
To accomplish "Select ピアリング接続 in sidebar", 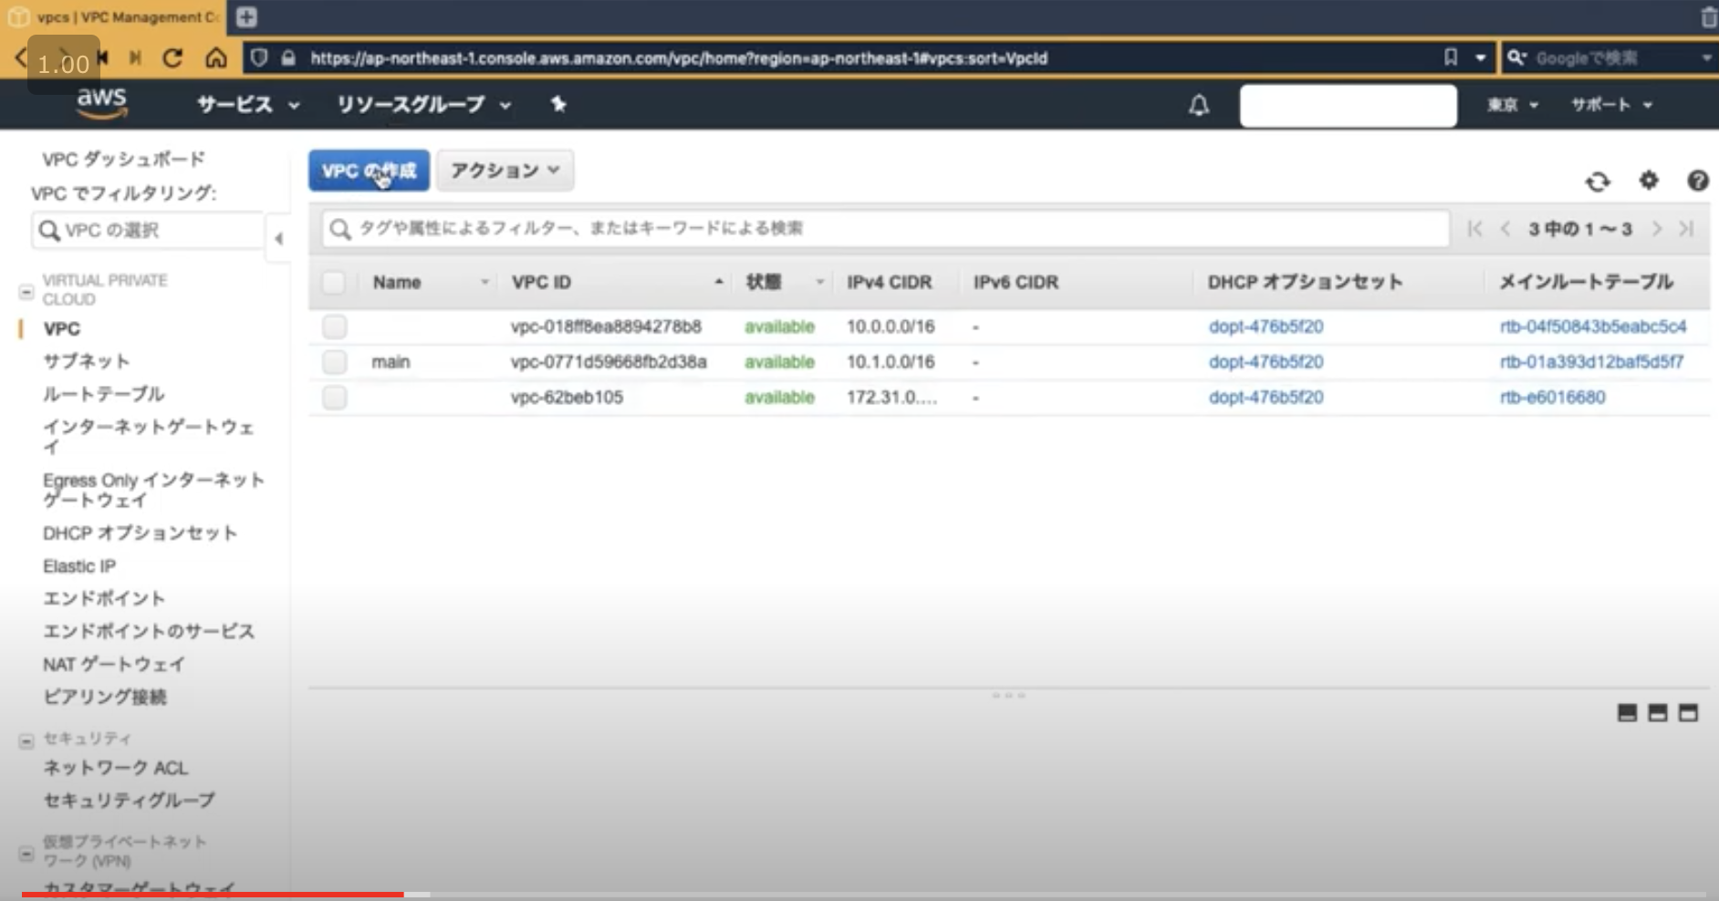I will [104, 698].
